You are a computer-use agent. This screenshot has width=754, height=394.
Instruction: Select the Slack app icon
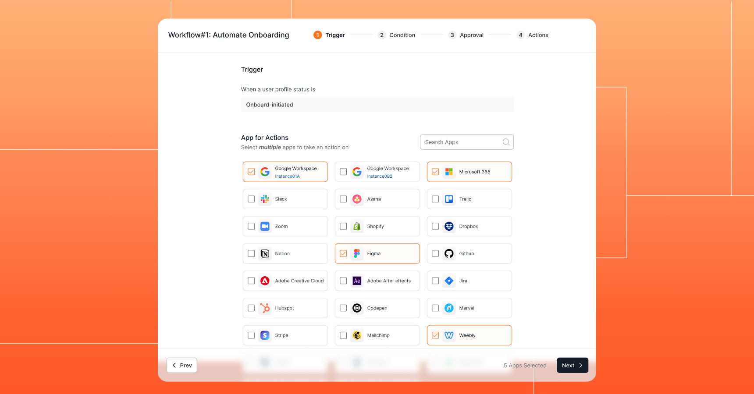(x=265, y=199)
